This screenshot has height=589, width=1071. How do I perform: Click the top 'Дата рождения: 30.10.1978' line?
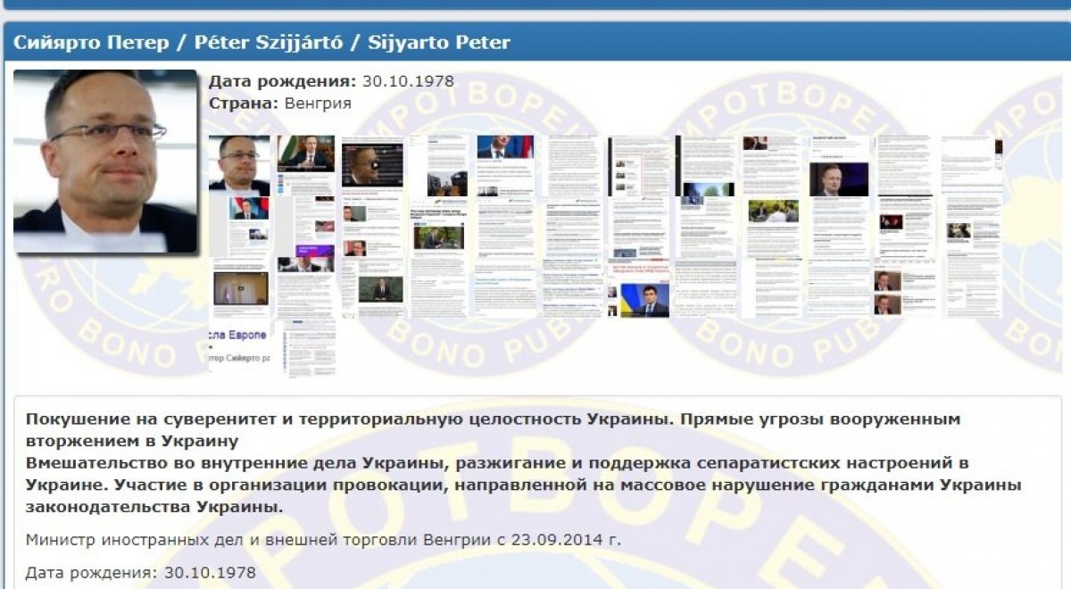coord(331,81)
